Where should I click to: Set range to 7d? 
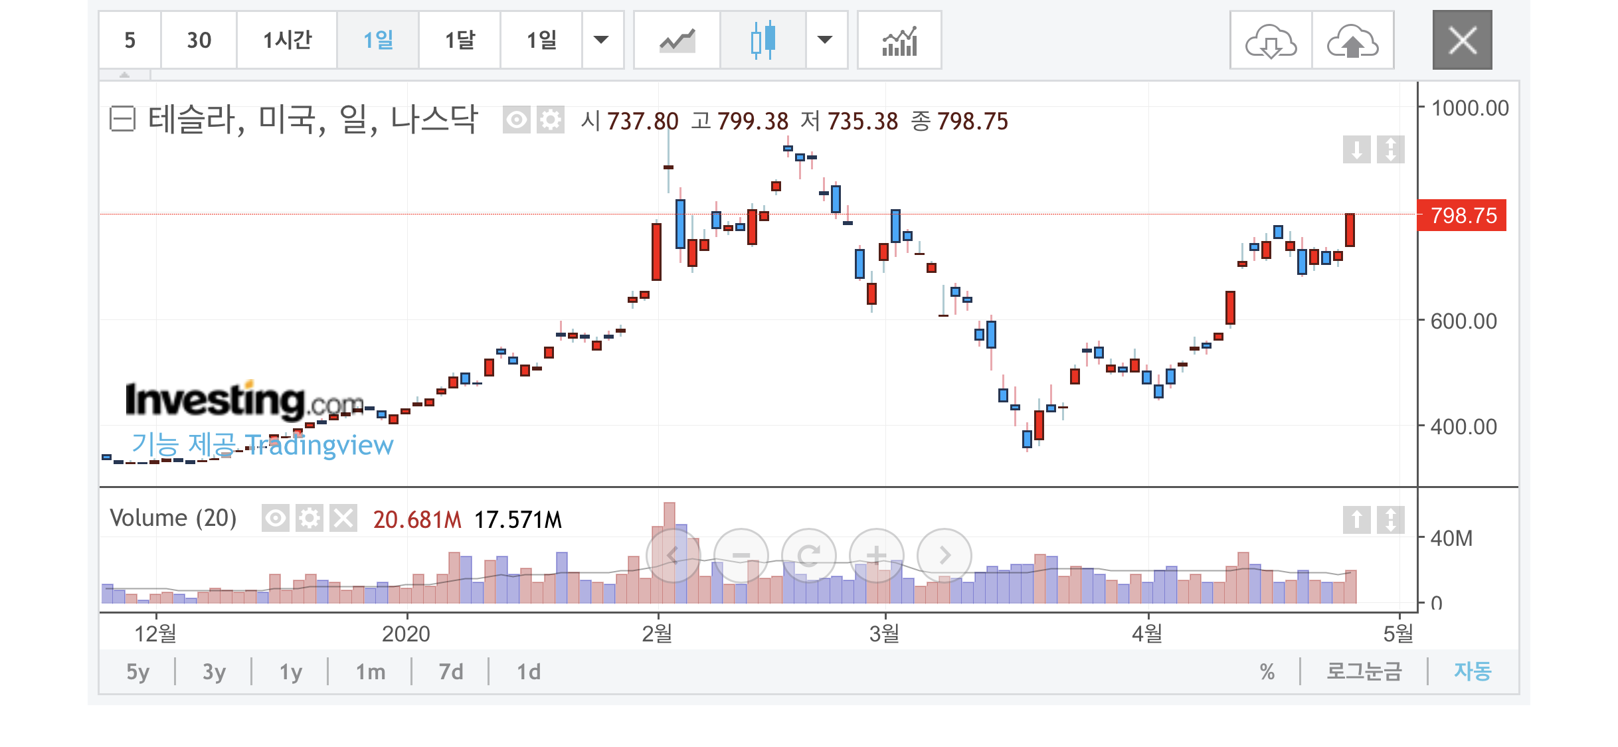[450, 672]
